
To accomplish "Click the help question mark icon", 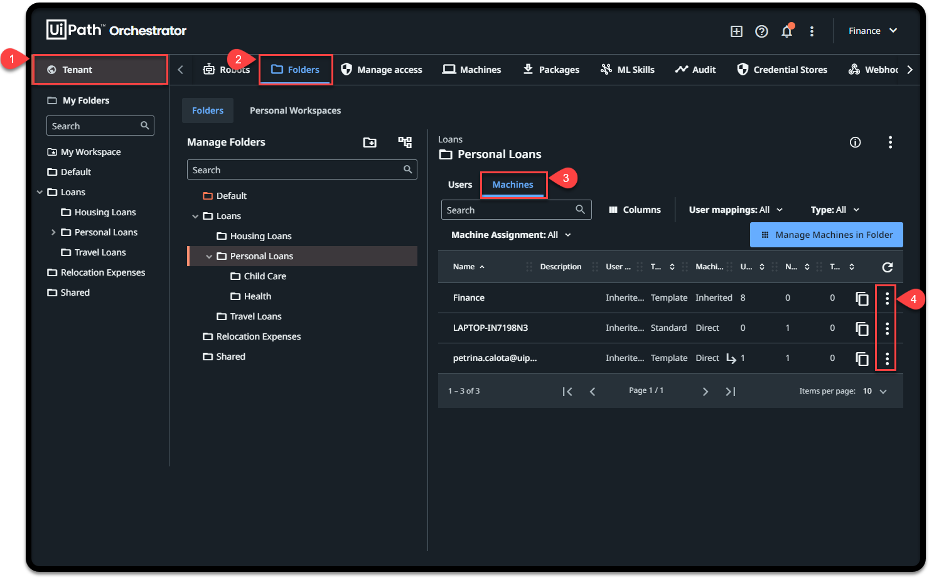I will (761, 31).
